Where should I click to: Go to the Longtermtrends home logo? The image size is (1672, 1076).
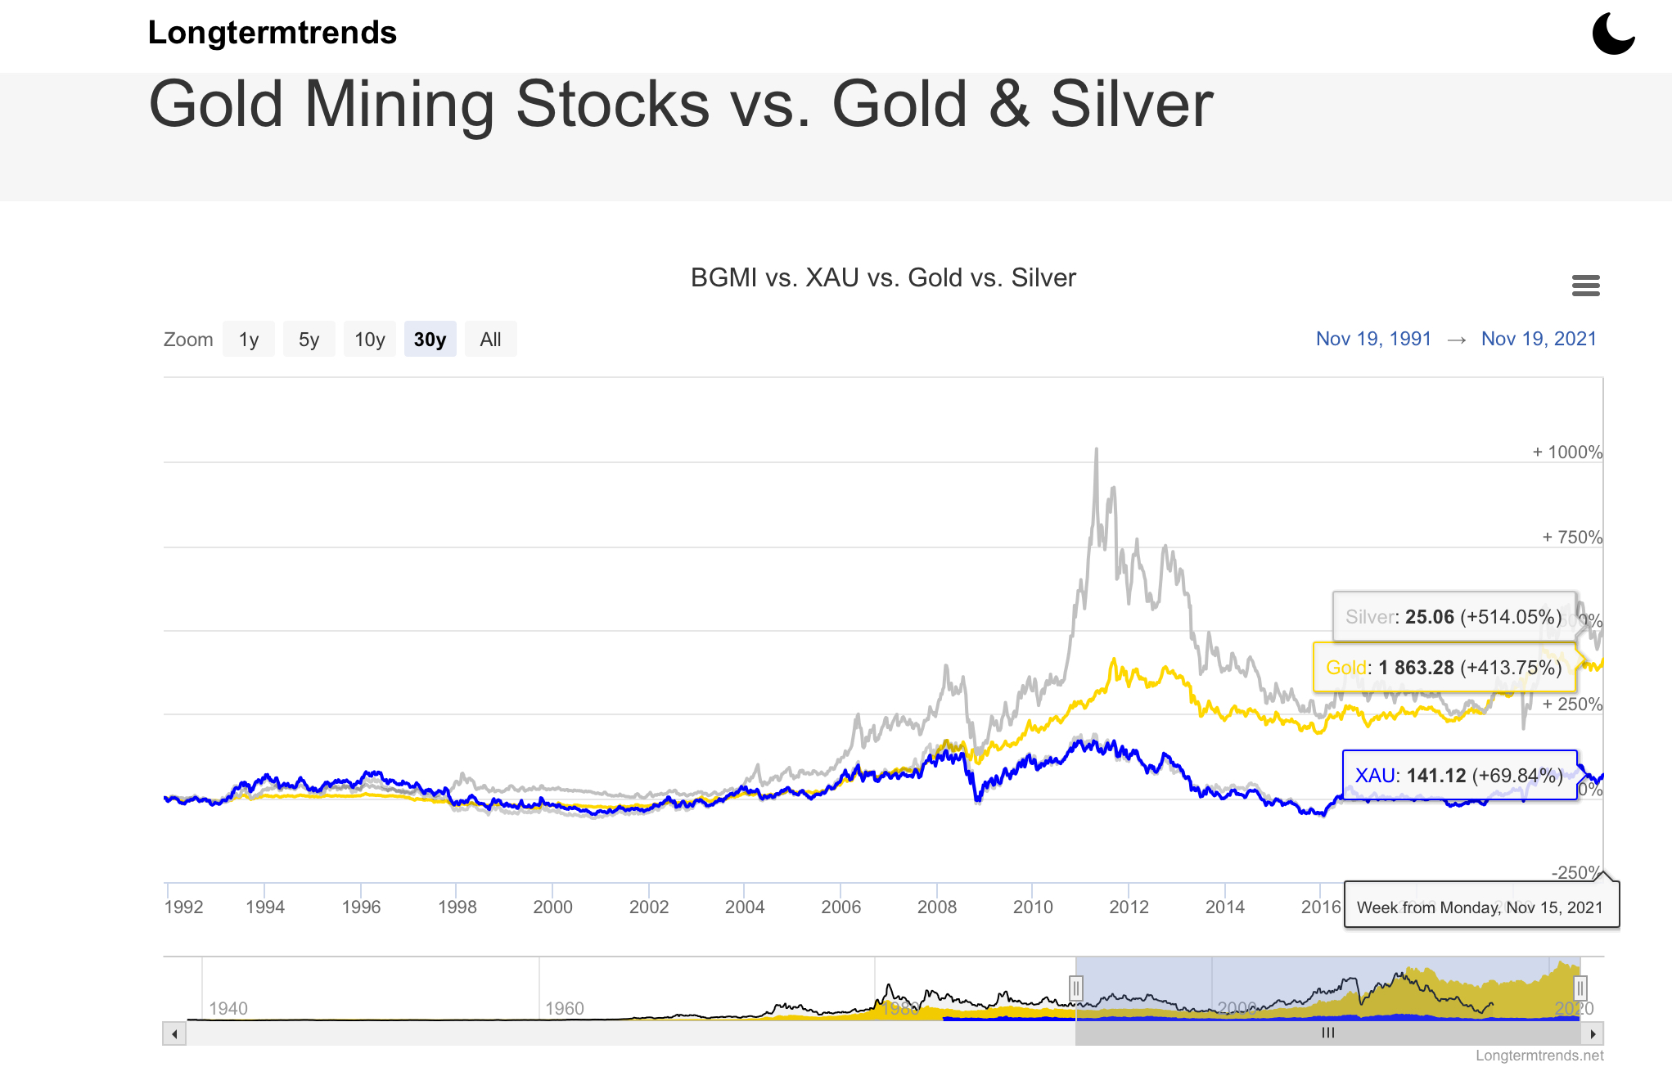point(272,33)
